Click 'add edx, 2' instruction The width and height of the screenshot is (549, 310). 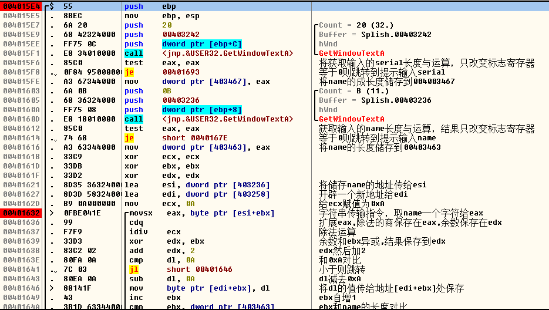point(162,251)
